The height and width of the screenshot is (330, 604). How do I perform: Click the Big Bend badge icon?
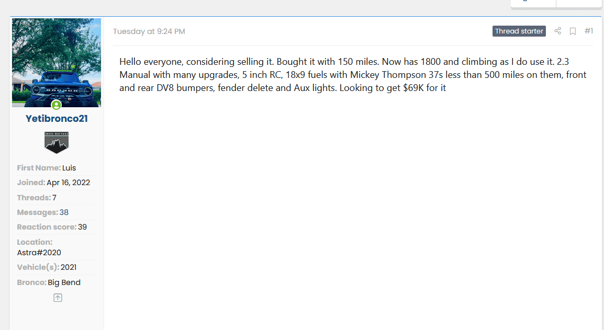[x=56, y=142]
